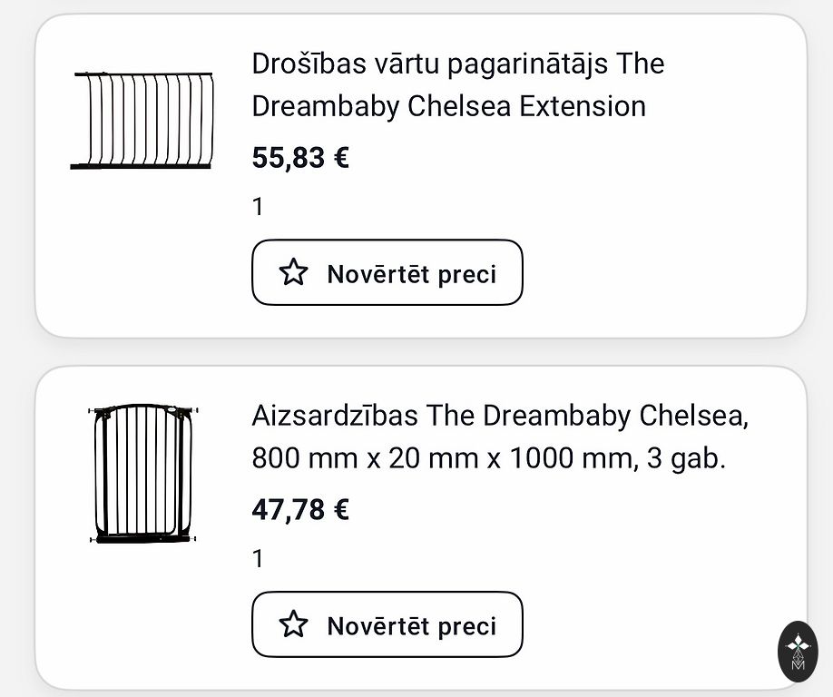
Task: Click quantity 1 under the 55,83 € price
Action: (258, 207)
